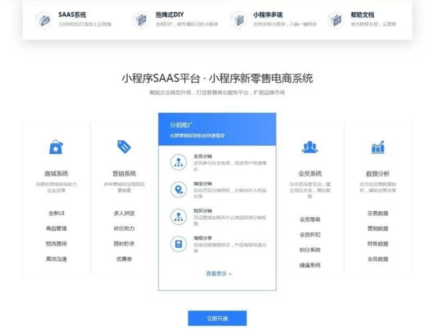Click the 海报分享 title text
Screen dimensions: 437x330
(x=203, y=238)
